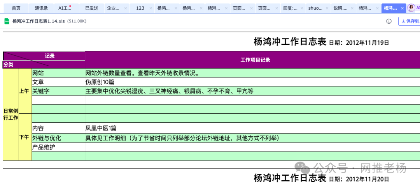Switch to the 通讯录 tab
The width and height of the screenshot is (420, 185).
(41, 8)
